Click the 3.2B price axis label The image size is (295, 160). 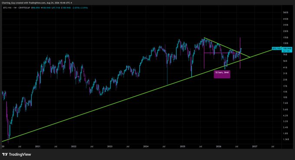point(285,121)
